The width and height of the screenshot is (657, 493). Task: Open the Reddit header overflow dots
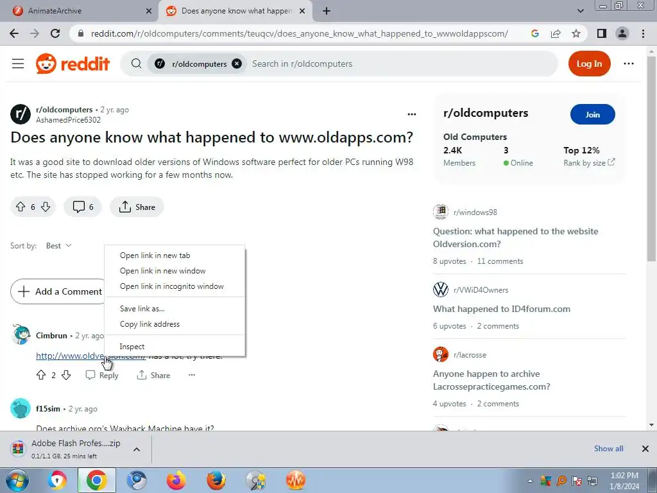pos(629,64)
